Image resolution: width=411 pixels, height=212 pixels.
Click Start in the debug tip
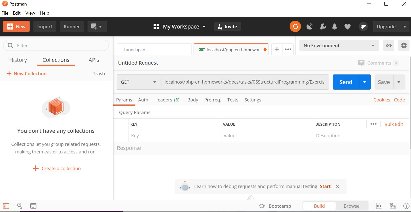tap(325, 186)
